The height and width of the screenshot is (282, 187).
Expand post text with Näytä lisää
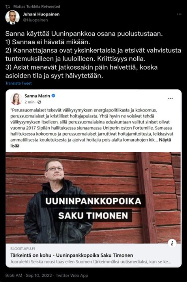pyautogui.click(x=91, y=143)
